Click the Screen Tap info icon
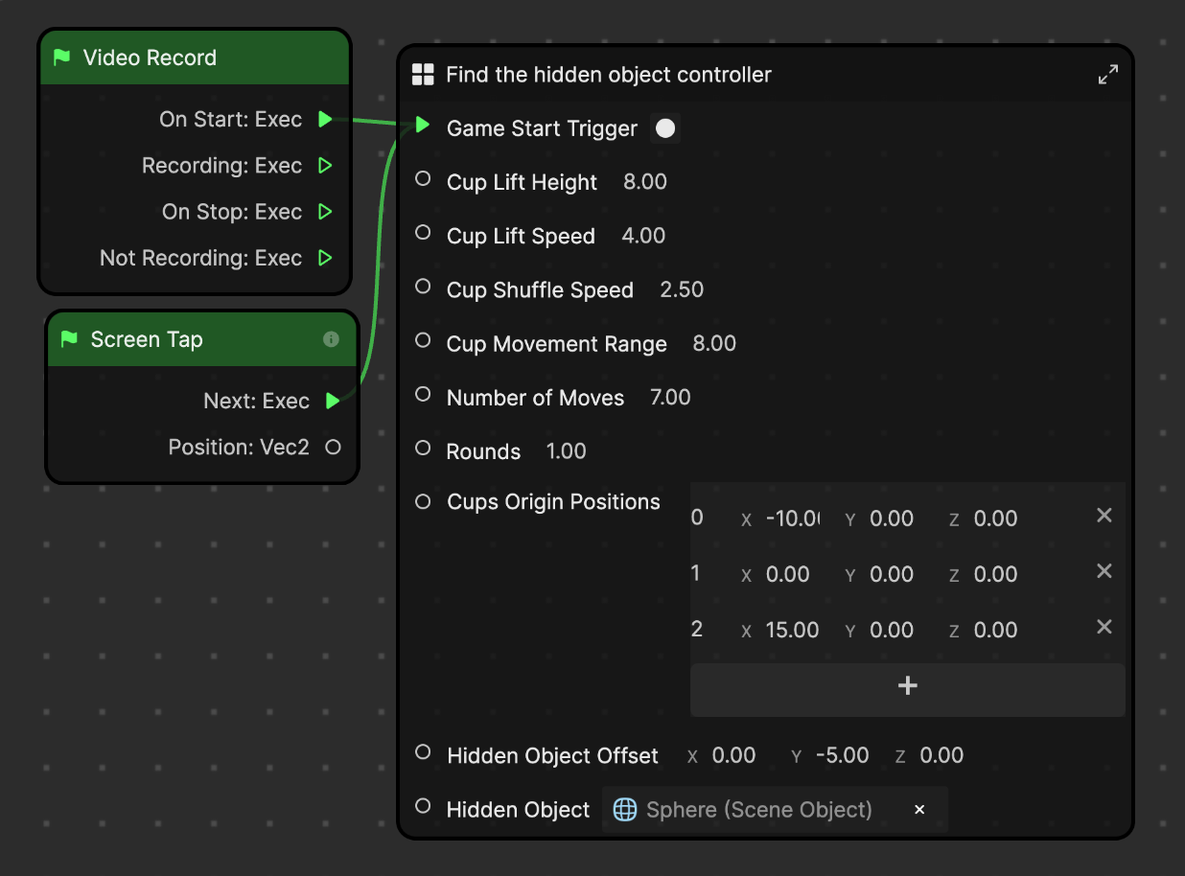This screenshot has height=876, width=1185. (331, 339)
